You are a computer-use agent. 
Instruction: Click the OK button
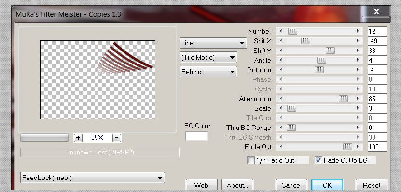point(327,185)
